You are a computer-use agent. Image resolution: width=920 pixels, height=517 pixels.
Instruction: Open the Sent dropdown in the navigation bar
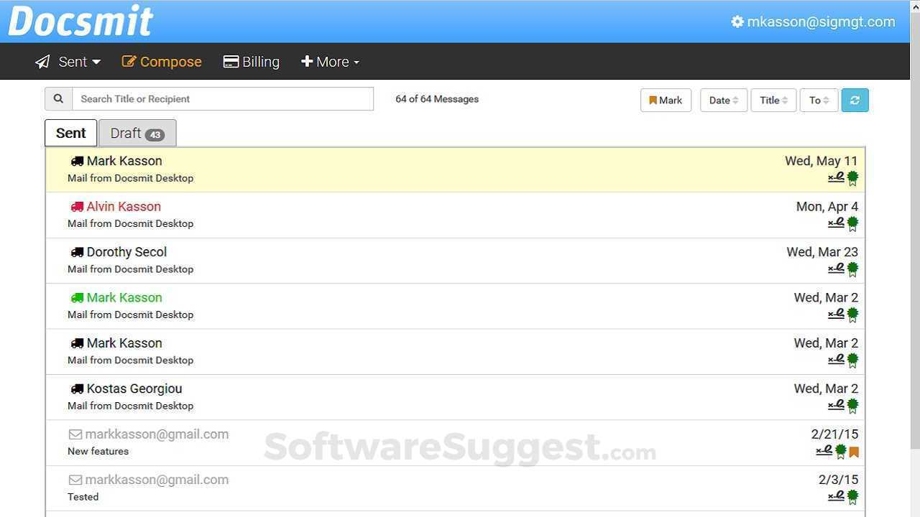(x=68, y=62)
